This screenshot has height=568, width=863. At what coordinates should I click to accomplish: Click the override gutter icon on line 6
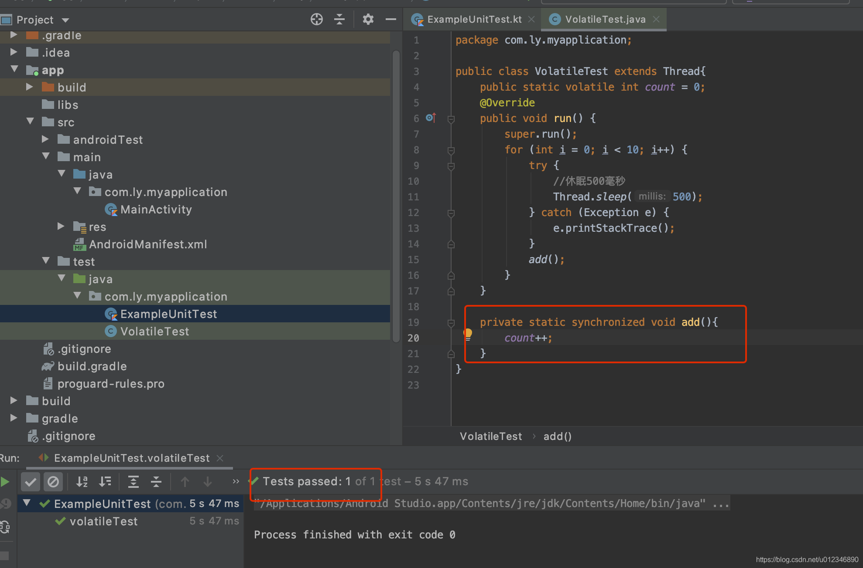click(431, 118)
